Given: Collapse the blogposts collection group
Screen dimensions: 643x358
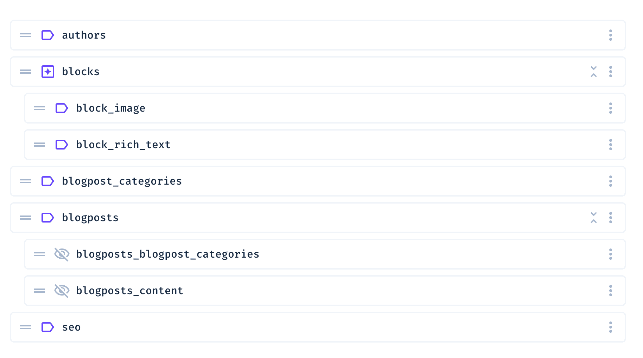Looking at the screenshot, I should (x=593, y=218).
